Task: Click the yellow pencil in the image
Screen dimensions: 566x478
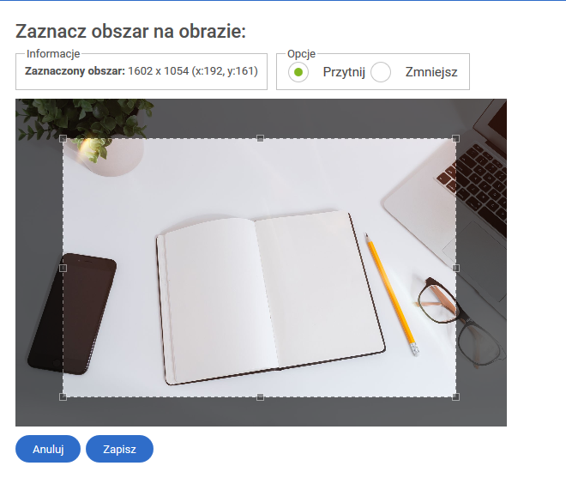Action: click(x=392, y=294)
